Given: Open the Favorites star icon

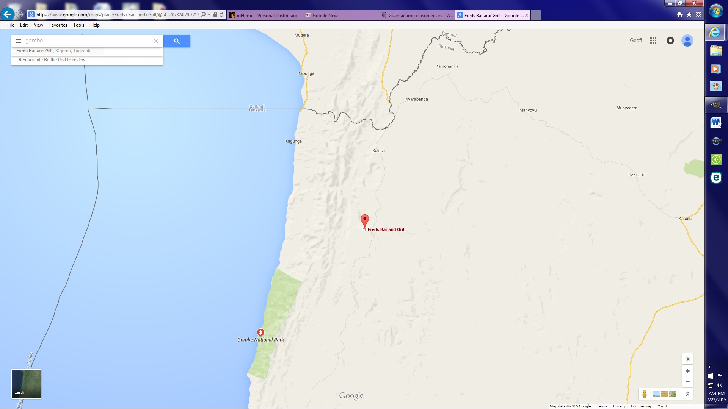Looking at the screenshot, I should pos(689,15).
